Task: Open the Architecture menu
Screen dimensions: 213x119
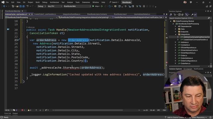Action: [54, 2]
